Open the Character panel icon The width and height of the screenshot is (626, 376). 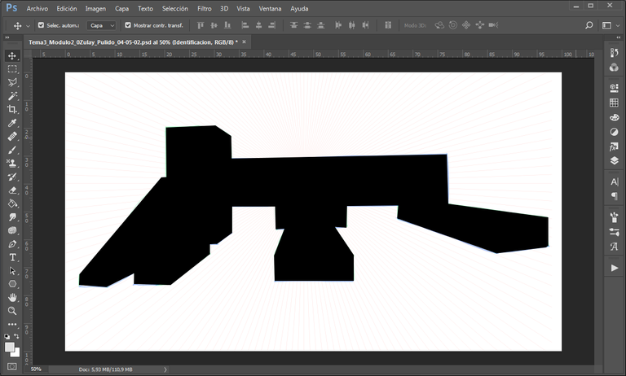(x=614, y=181)
